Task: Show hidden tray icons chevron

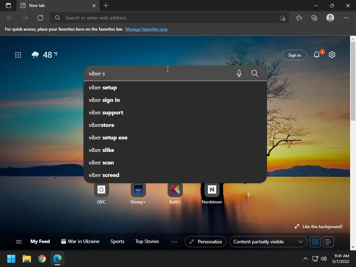Action: click(305, 259)
